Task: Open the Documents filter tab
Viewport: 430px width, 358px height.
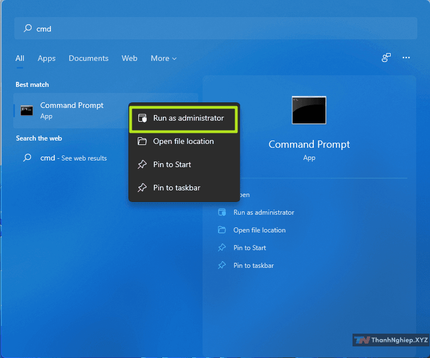Action: tap(89, 58)
